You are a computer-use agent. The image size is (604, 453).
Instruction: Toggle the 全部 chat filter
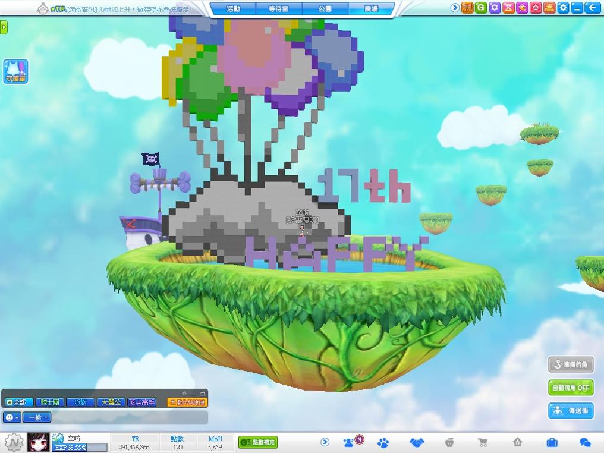(18, 402)
